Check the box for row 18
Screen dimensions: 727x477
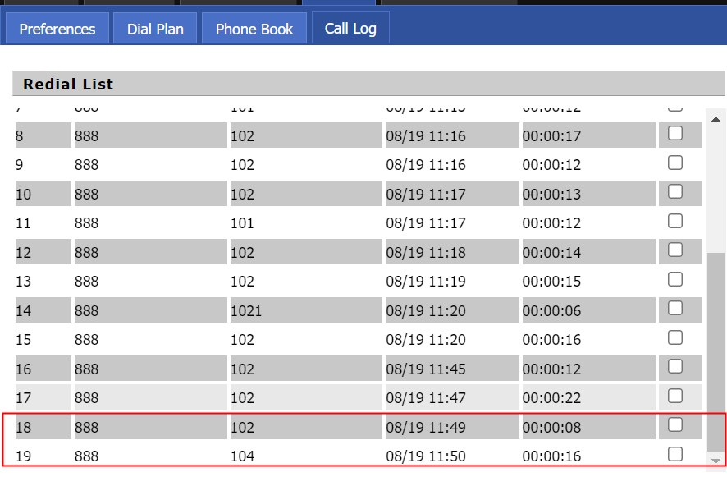click(675, 424)
